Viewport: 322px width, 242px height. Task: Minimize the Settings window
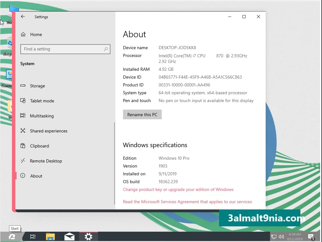pos(230,17)
